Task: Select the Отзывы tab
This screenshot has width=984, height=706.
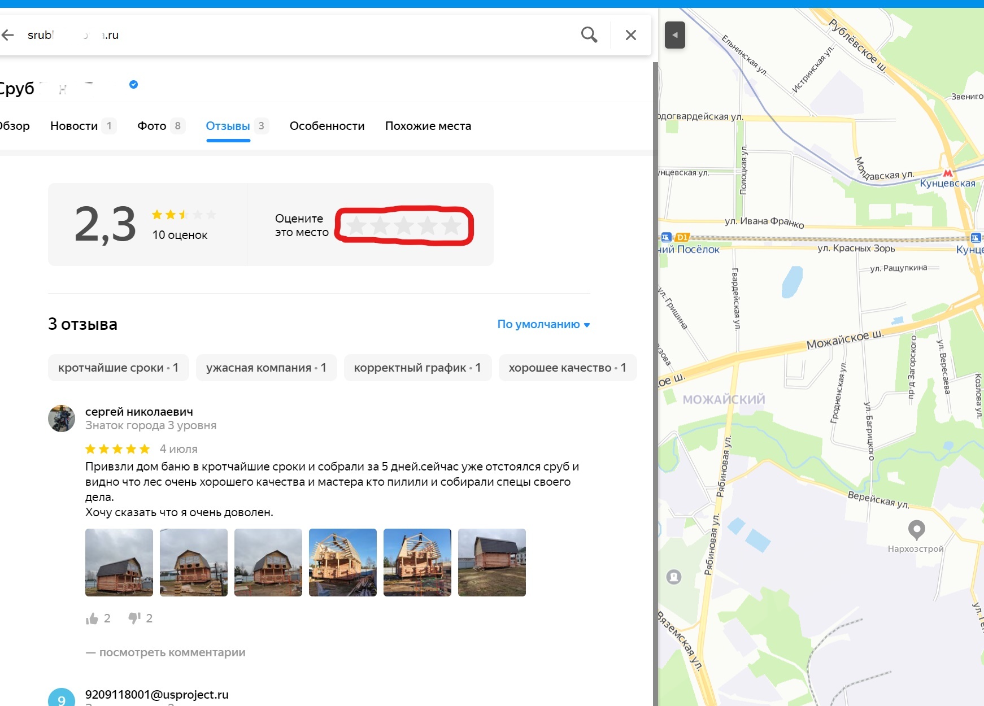Action: [x=237, y=126]
